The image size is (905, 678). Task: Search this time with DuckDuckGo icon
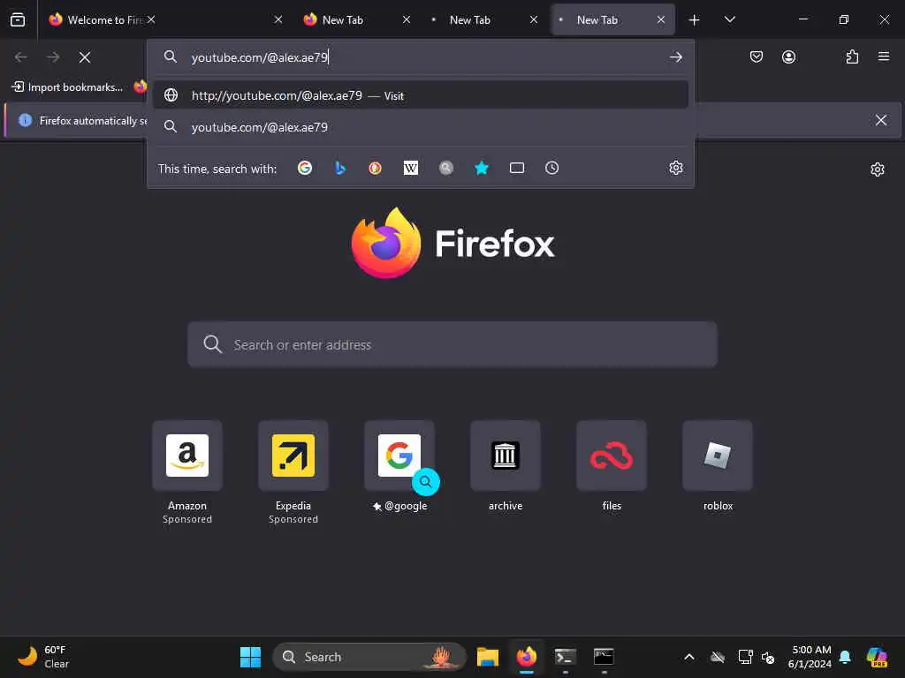[375, 168]
